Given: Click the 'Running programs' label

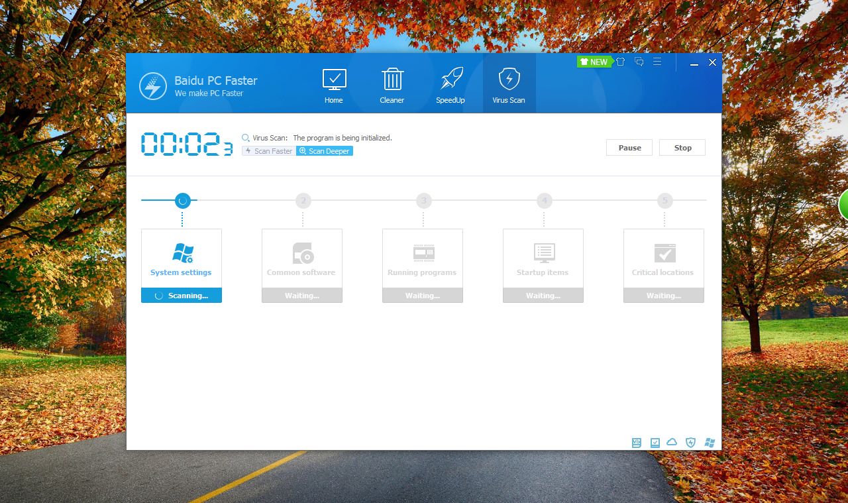Looking at the screenshot, I should click(422, 272).
